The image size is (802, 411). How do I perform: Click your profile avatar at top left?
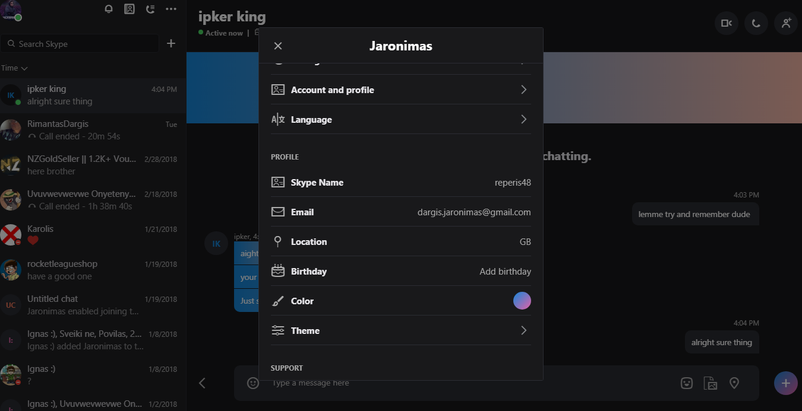coord(11,10)
